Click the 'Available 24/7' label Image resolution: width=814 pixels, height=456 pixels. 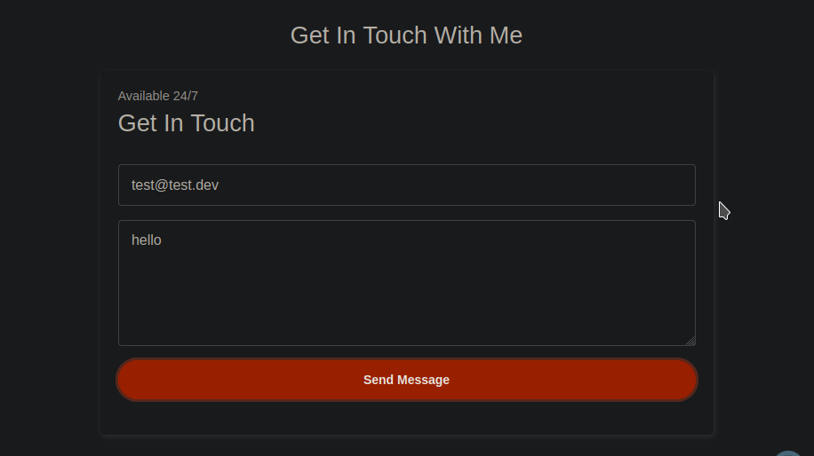coord(158,96)
